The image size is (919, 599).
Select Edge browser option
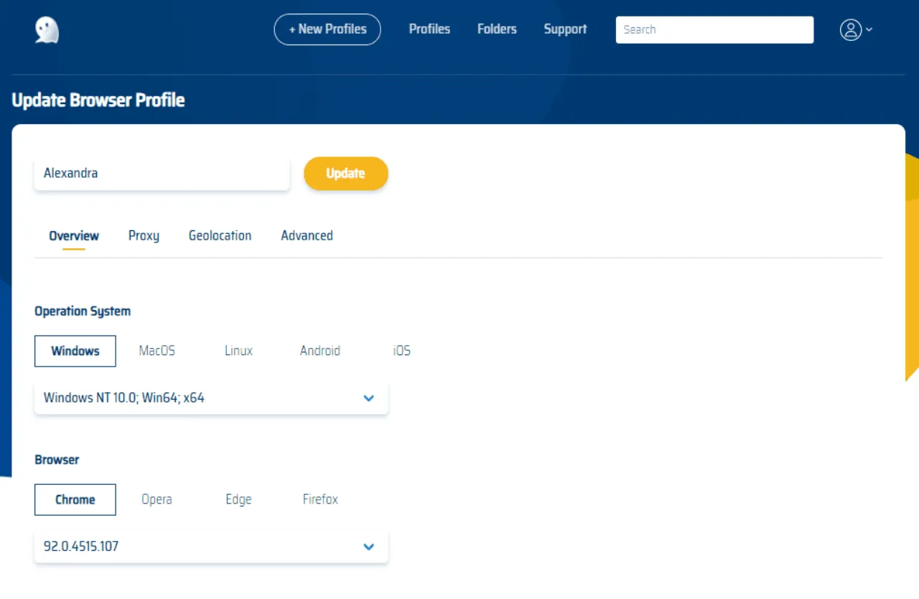pos(238,499)
